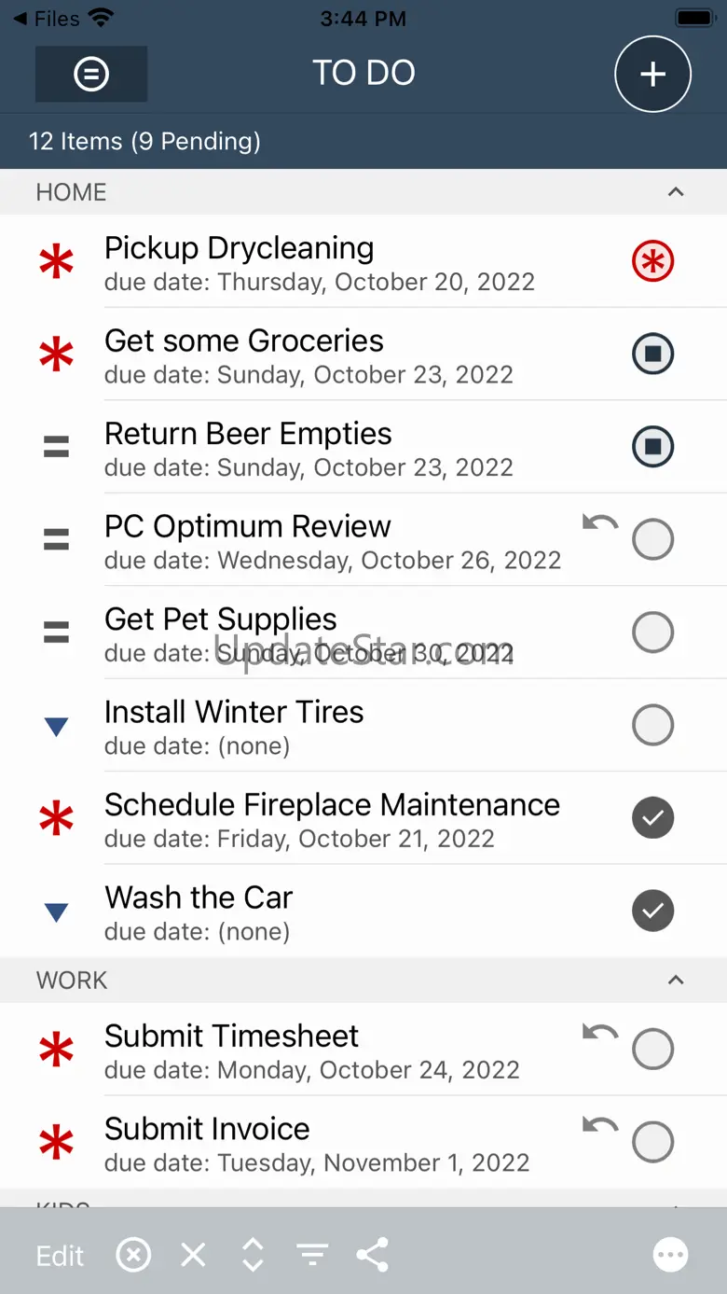Tap undo arrow next to Submit Invoice
The width and height of the screenshot is (727, 1294).
click(599, 1125)
